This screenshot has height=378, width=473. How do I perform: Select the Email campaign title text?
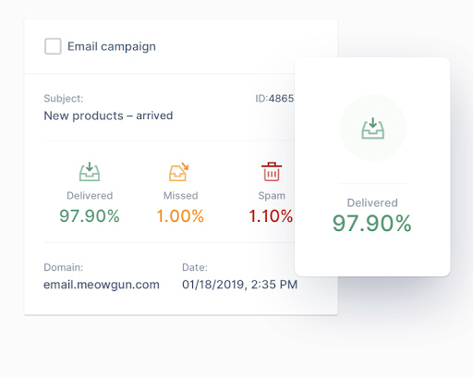tap(112, 46)
